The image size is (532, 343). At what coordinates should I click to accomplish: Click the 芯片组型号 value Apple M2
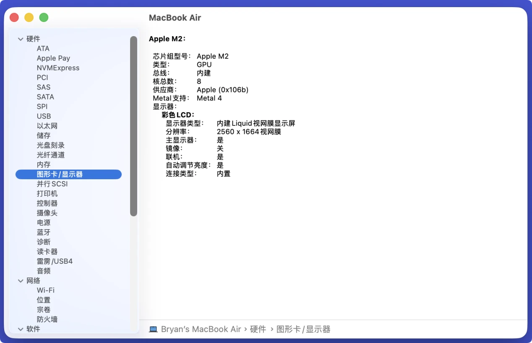click(213, 56)
